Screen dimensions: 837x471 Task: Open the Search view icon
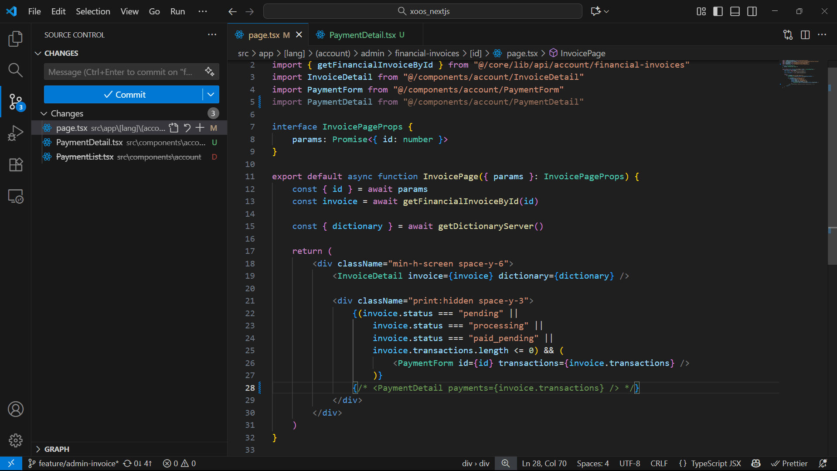(x=16, y=70)
